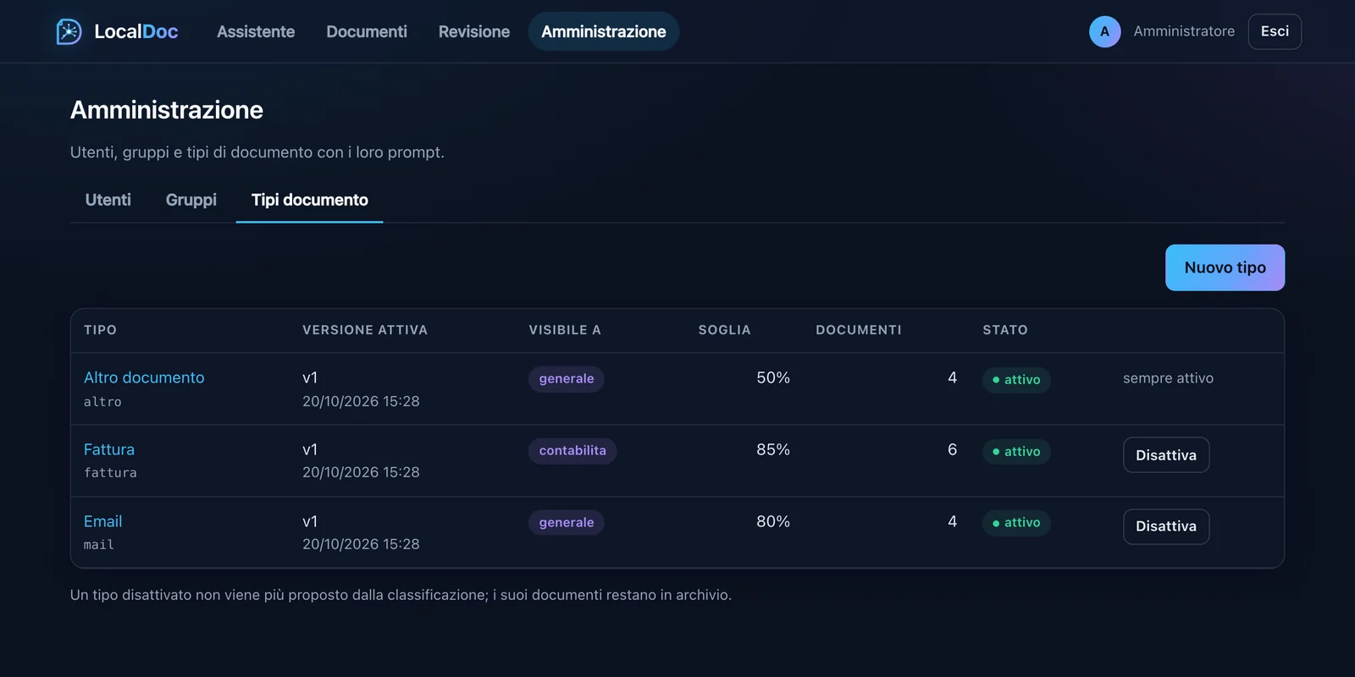Click the document count 6 for Fattura
1355x677 pixels.
[952, 449]
